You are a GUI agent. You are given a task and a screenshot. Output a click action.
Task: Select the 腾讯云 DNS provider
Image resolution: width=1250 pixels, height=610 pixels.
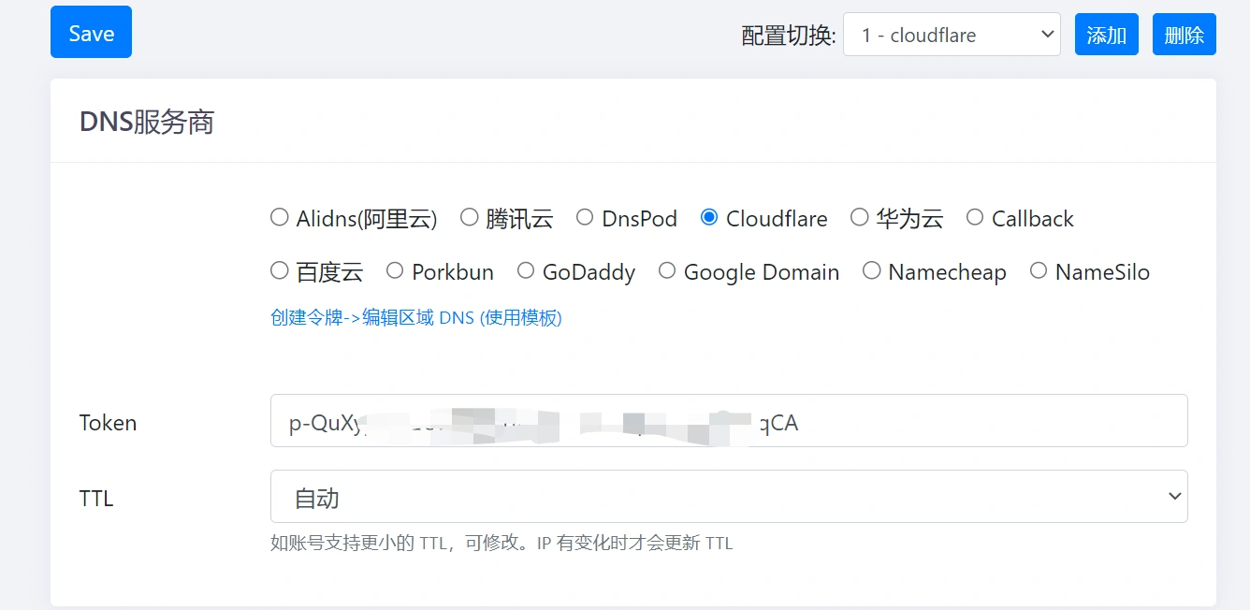(x=469, y=216)
